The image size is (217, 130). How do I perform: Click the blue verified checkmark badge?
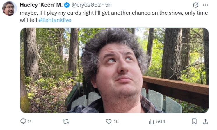(x=67, y=5)
